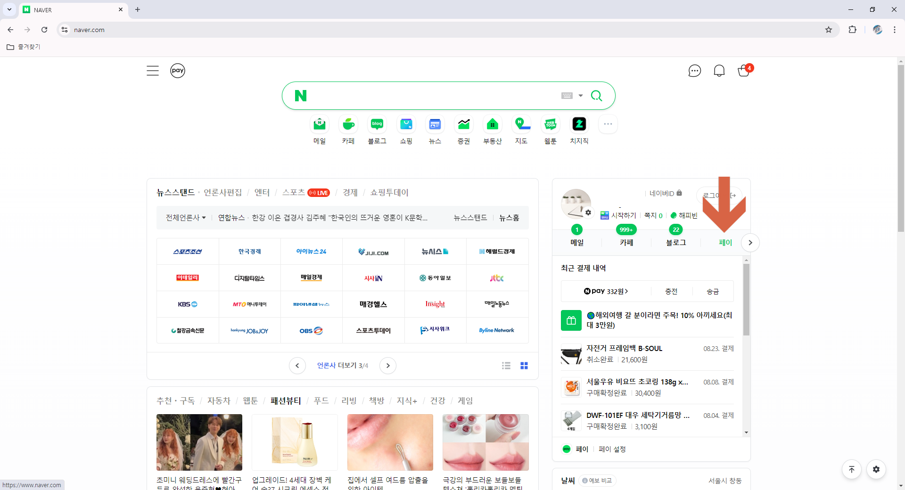The image size is (905, 490).
Task: Open the hamburger menu icon
Action: tap(152, 71)
